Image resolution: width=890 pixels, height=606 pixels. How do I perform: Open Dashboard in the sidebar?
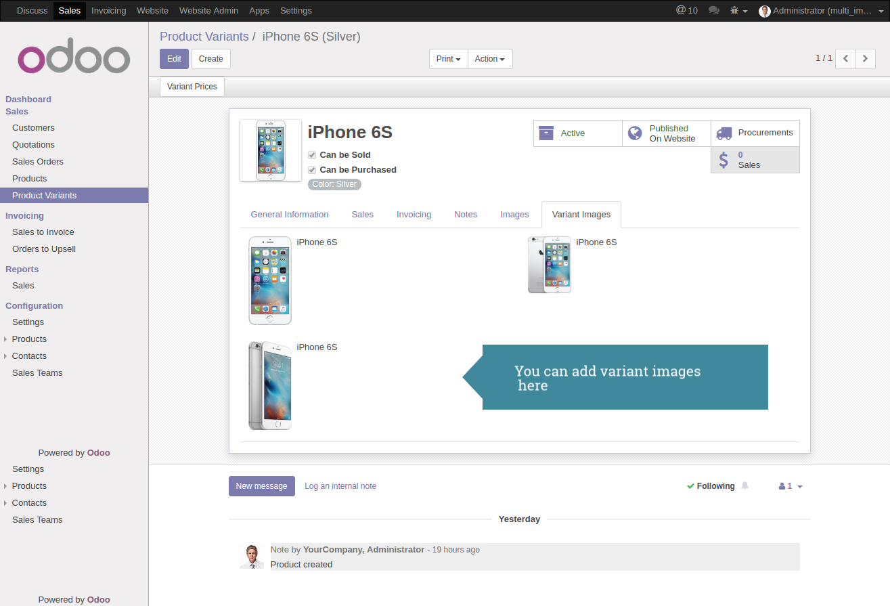tap(28, 99)
